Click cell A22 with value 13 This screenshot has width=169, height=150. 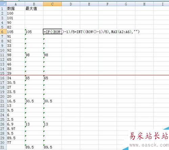pos(16,106)
